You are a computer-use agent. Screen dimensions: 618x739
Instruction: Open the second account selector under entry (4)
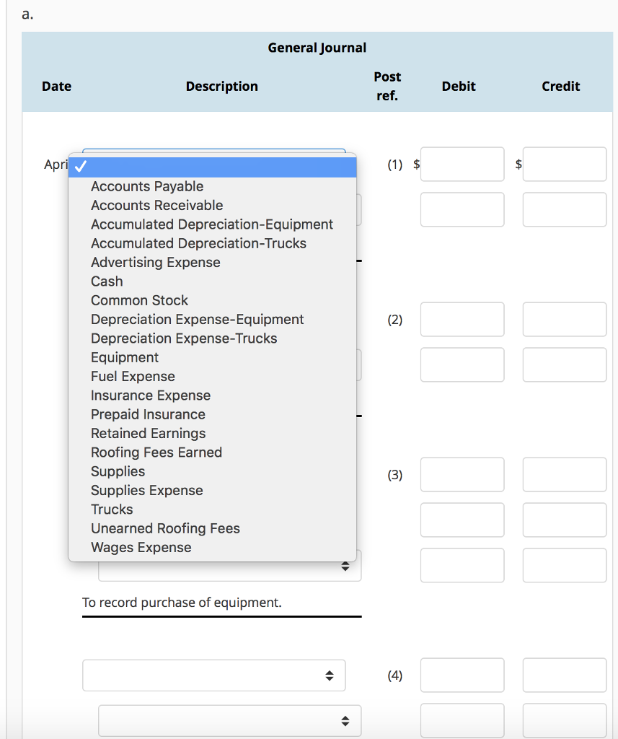pyautogui.click(x=229, y=720)
